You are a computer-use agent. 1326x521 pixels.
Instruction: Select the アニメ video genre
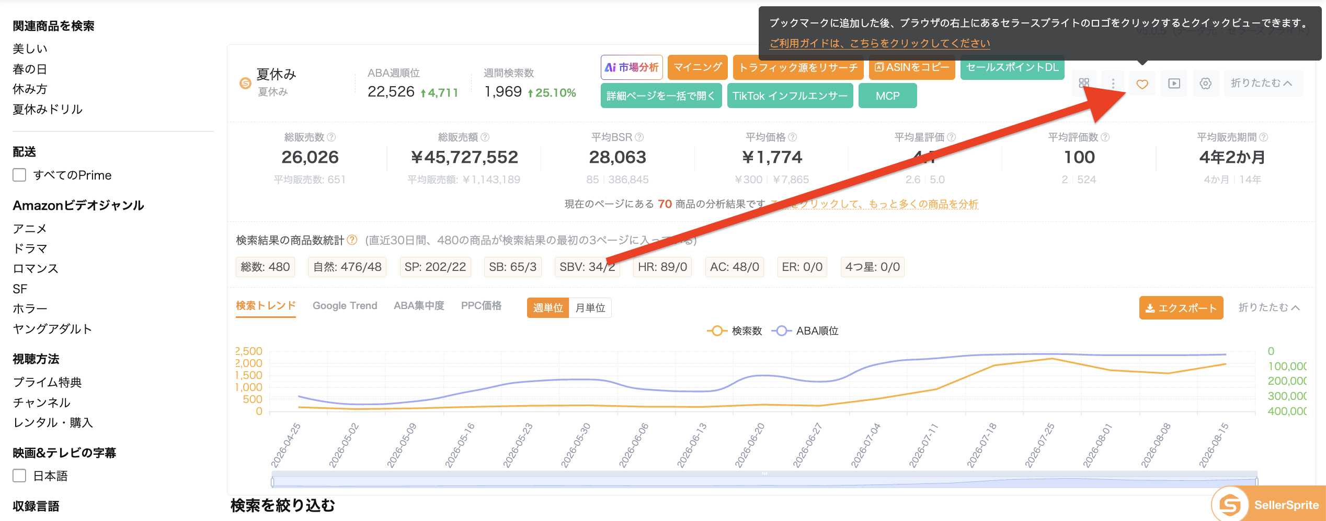pyautogui.click(x=30, y=229)
